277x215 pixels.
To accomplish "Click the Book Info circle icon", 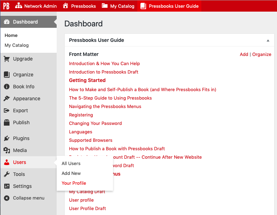I will 7,87.
